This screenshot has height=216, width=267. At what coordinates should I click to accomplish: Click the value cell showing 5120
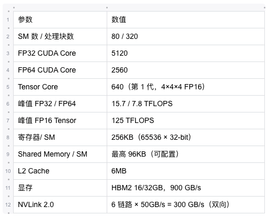(x=186, y=53)
